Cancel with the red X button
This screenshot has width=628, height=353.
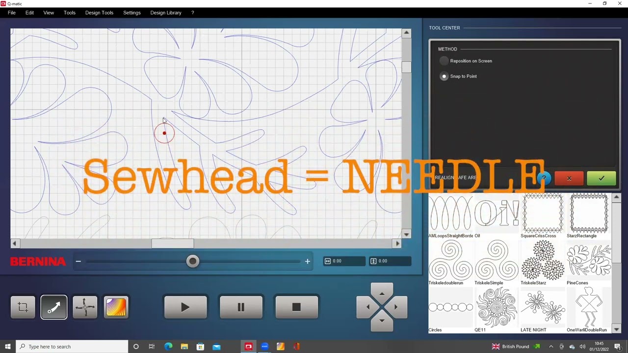click(569, 178)
